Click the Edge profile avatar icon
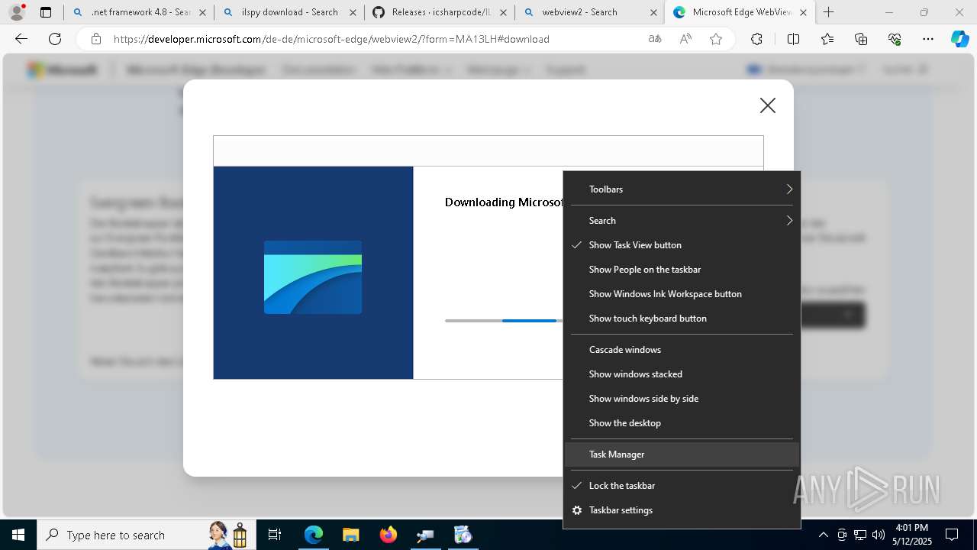The image size is (977, 550). point(17,12)
